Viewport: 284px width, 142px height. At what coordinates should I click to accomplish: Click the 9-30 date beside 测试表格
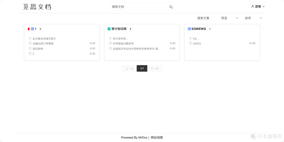coord(92,48)
